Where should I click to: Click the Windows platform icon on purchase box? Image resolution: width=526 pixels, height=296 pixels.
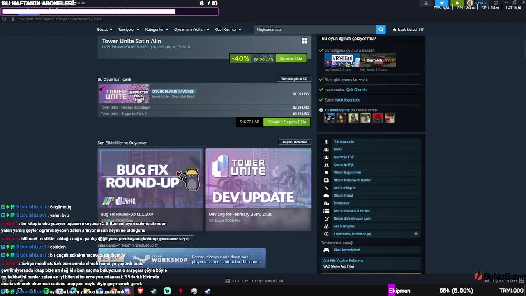pyautogui.click(x=305, y=41)
